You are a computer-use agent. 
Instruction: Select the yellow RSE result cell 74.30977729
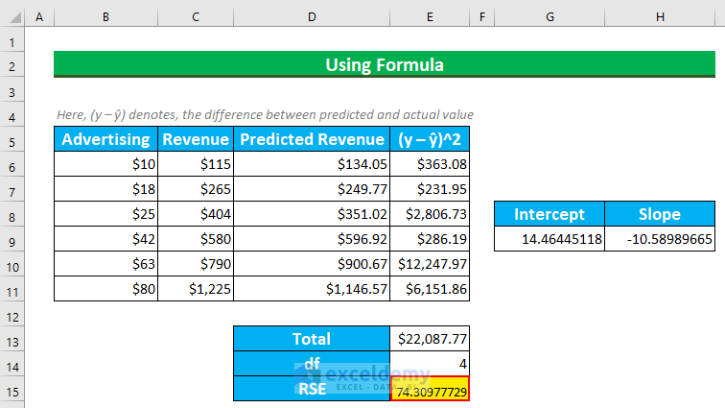tap(430, 390)
